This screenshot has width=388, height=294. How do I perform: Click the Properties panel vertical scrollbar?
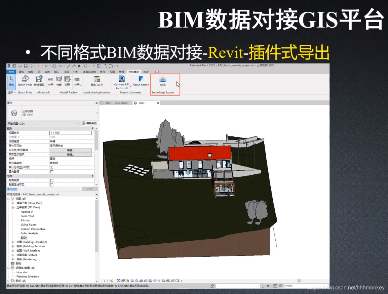pos(96,140)
